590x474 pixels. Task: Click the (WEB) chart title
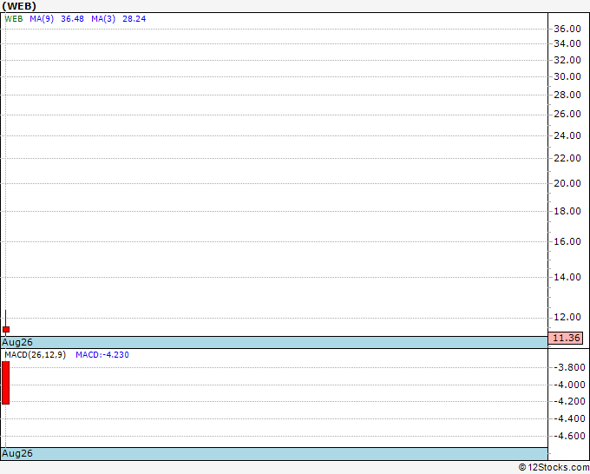coord(19,6)
